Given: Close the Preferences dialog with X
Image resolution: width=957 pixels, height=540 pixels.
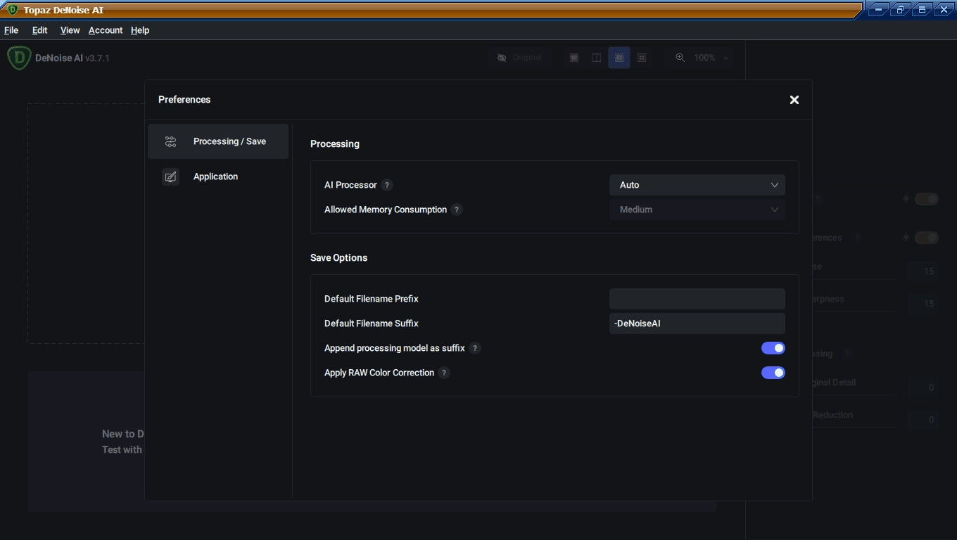Looking at the screenshot, I should (x=794, y=100).
